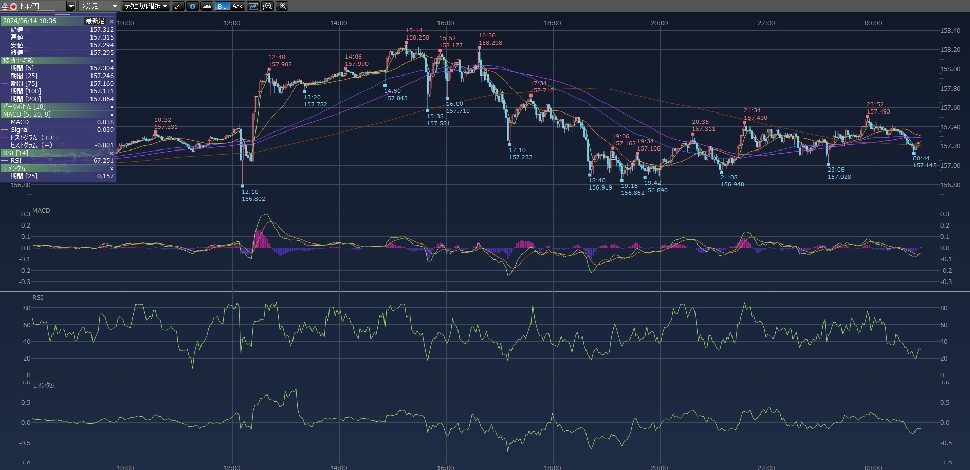Image resolution: width=970 pixels, height=470 pixels.
Task: Click the blue information icon
Action: 192,6
